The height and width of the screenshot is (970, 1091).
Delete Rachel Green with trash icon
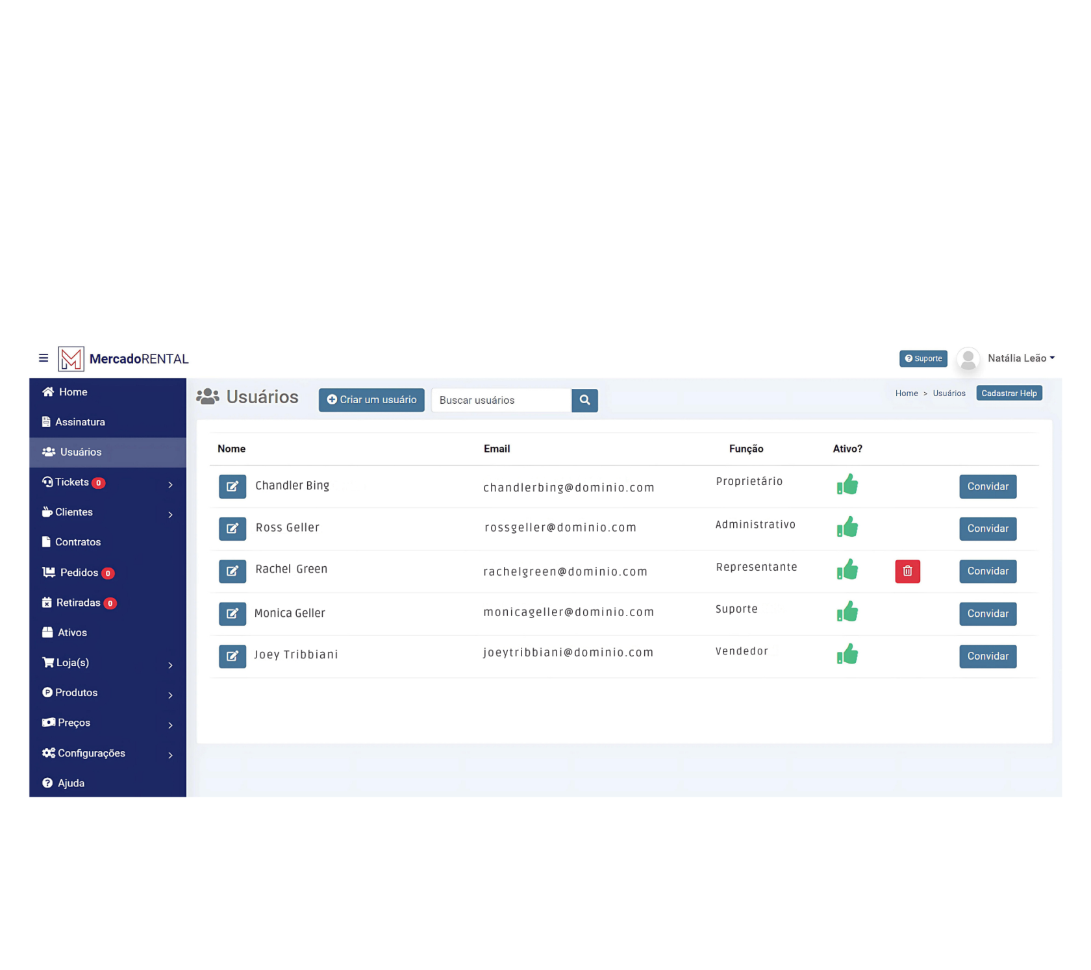click(x=907, y=571)
